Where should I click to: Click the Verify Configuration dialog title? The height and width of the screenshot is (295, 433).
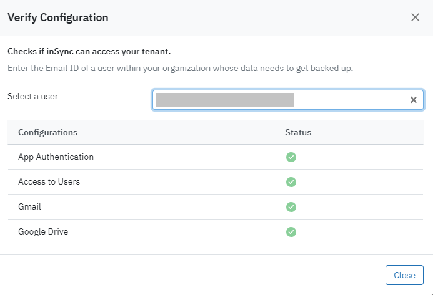click(58, 17)
